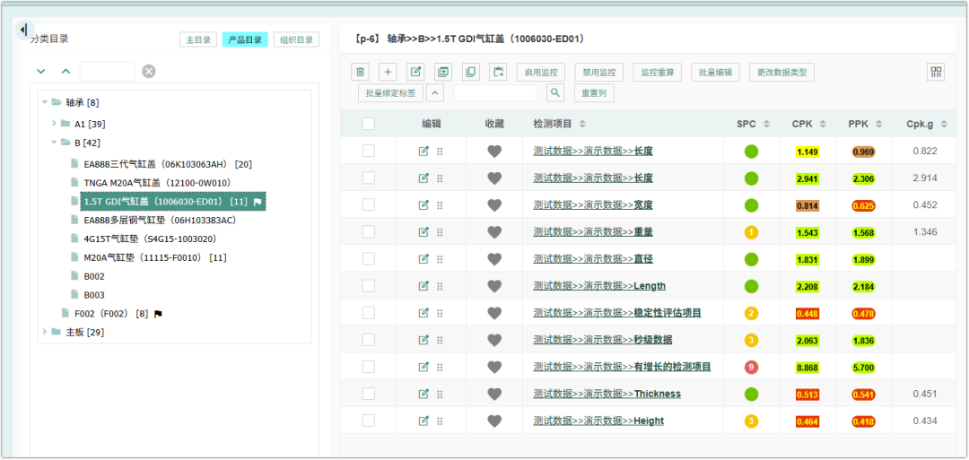Click the move-to toolbar icon
Screen dimensions: 969x460
(x=443, y=73)
